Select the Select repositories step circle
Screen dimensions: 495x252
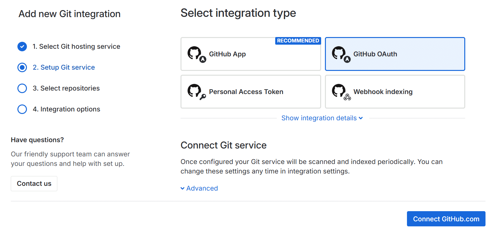coord(22,88)
